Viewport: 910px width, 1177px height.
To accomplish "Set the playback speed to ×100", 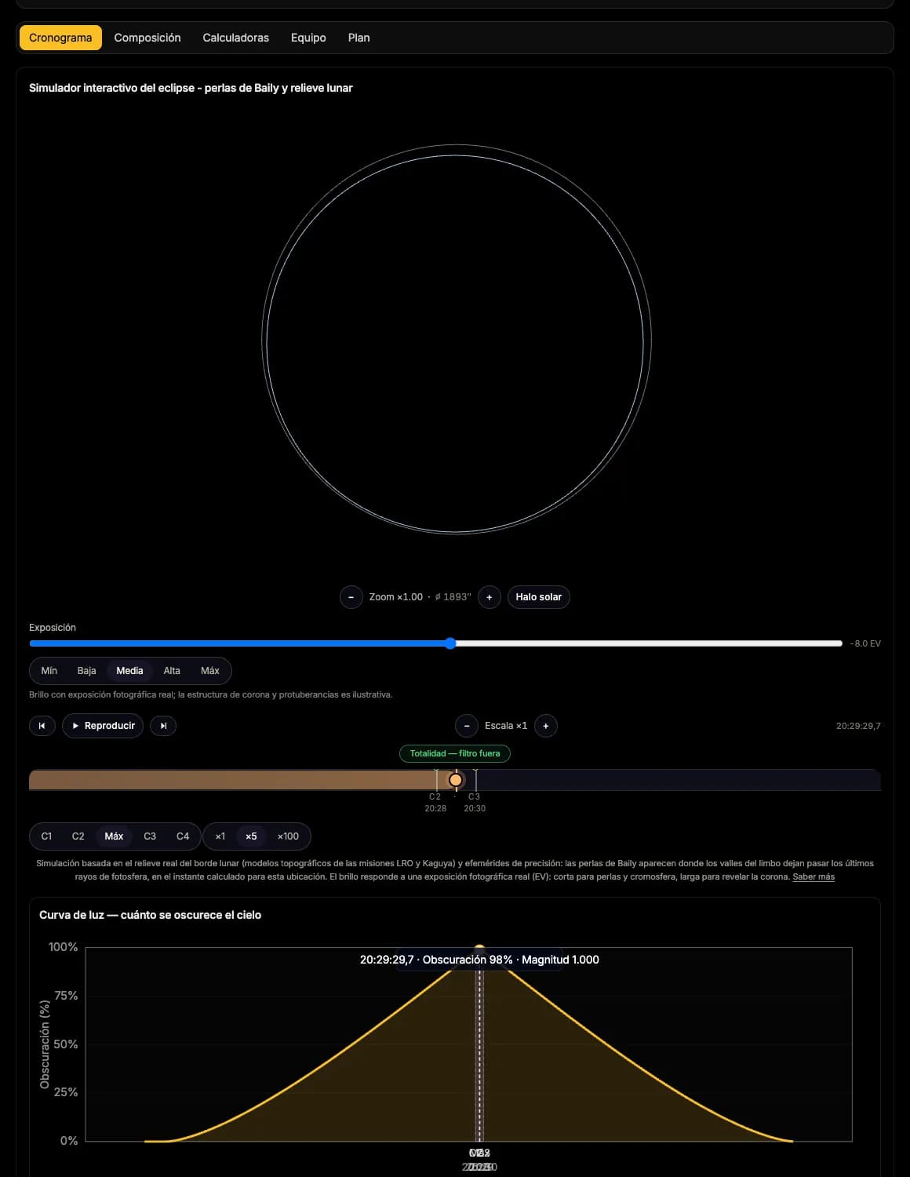I will (288, 836).
